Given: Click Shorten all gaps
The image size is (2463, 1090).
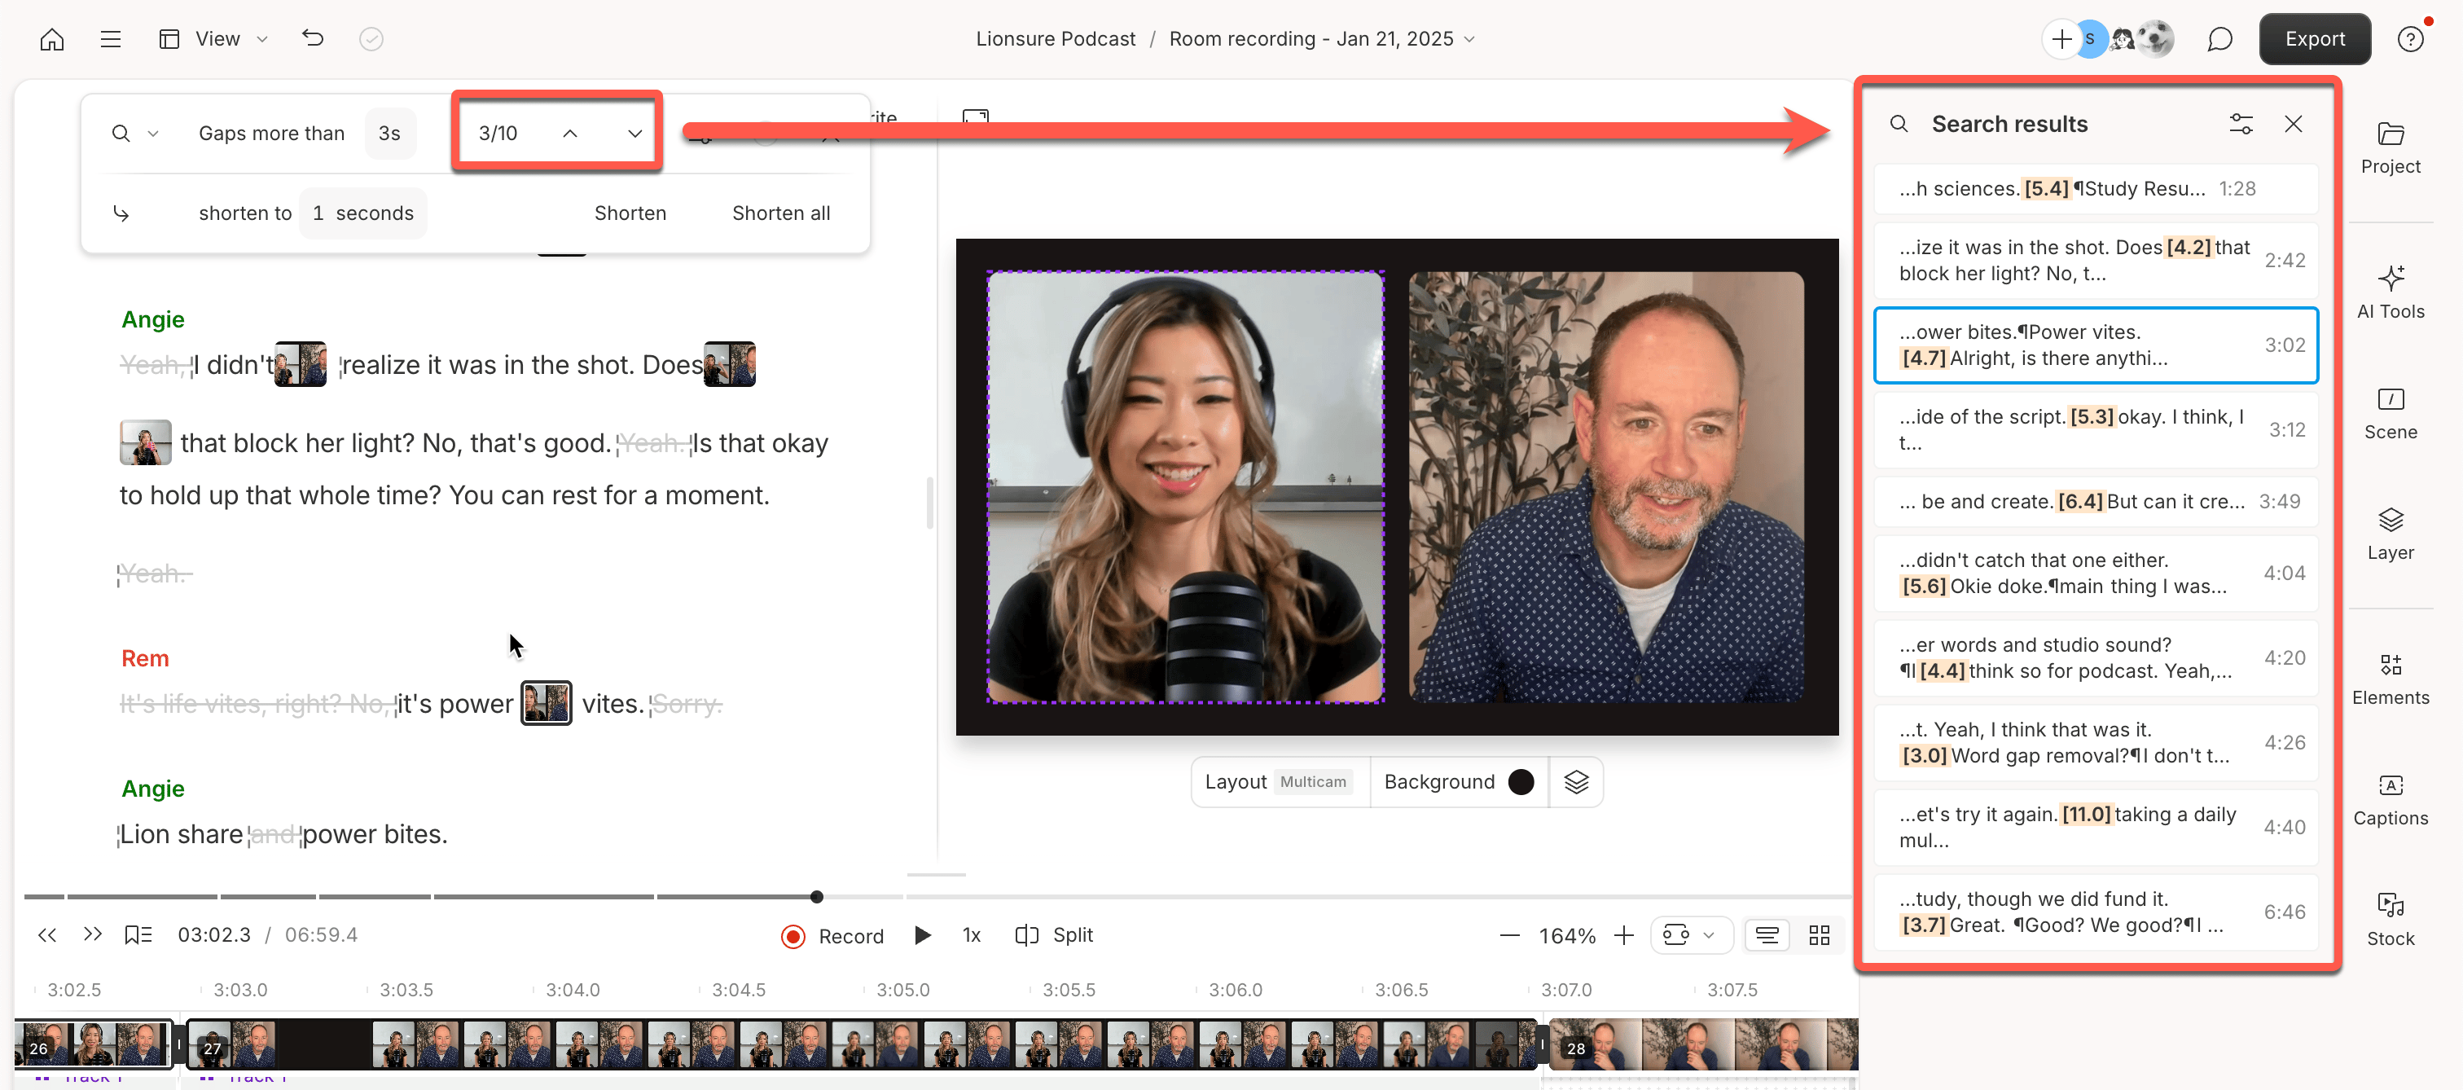Looking at the screenshot, I should (x=780, y=213).
